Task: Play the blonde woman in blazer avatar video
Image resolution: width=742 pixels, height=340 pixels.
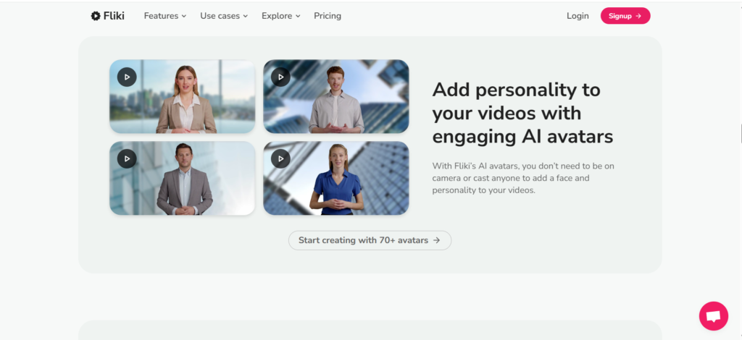Action: coord(127,77)
